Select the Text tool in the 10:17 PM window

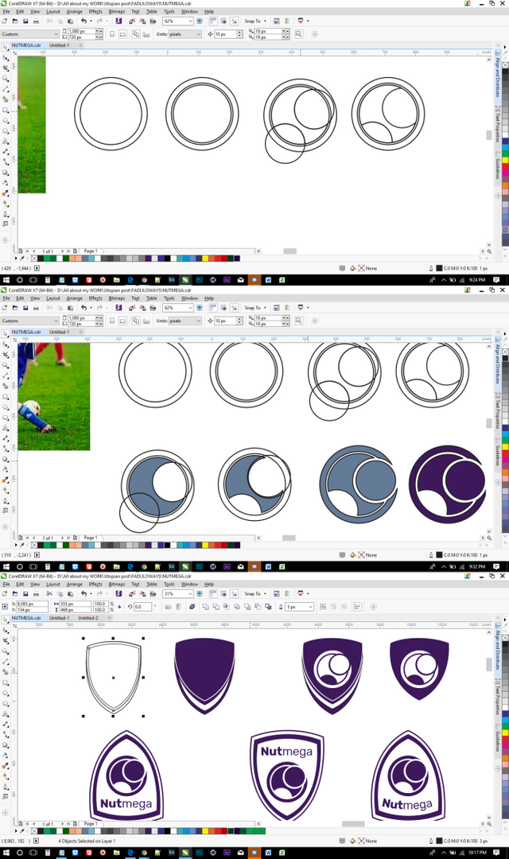pos(6,714)
